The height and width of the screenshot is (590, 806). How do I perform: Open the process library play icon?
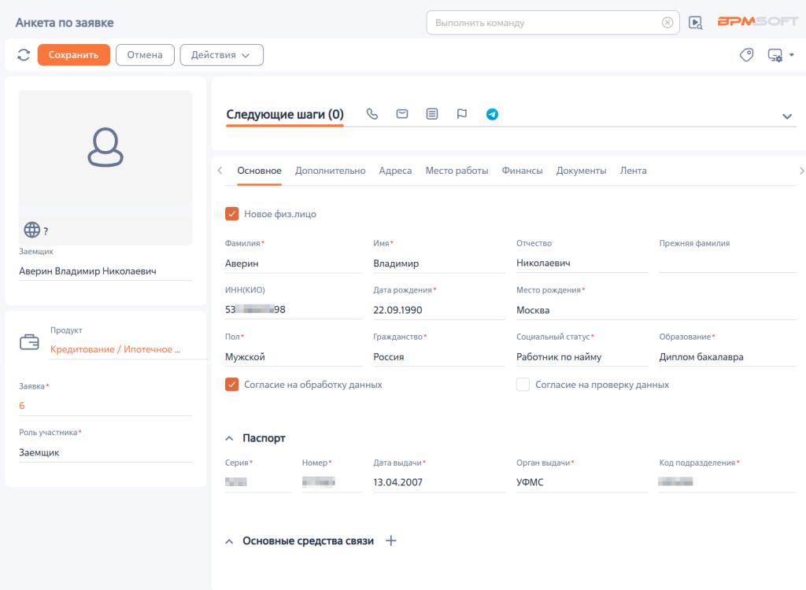coord(696,23)
